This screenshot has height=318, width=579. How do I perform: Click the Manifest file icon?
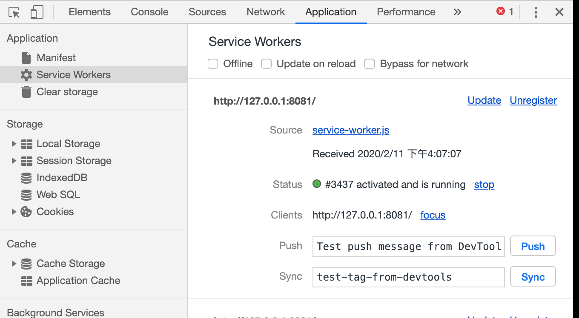point(26,58)
